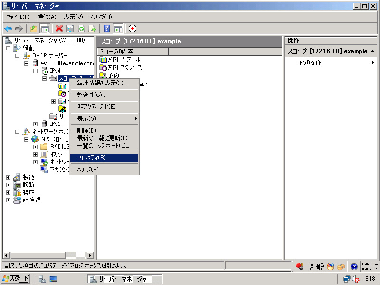
Task: Click the スコープの内容 column header
Action: click(133, 51)
